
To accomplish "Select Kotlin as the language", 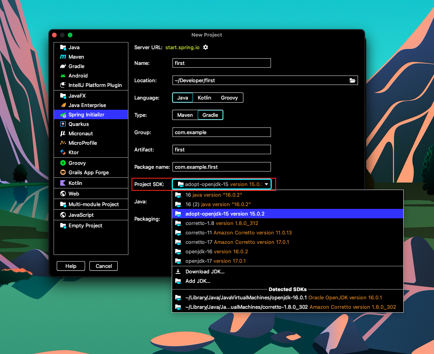I will 204,98.
